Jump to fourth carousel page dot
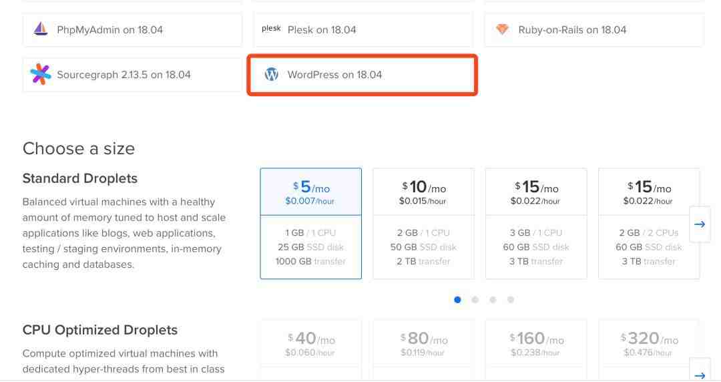Screen dimensions: 721x382 tap(511, 300)
